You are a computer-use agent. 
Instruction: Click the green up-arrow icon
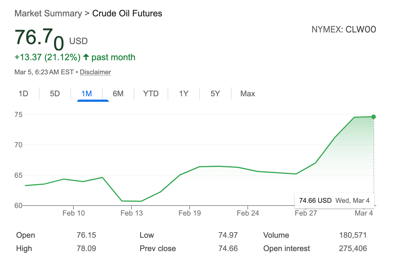pyautogui.click(x=86, y=57)
